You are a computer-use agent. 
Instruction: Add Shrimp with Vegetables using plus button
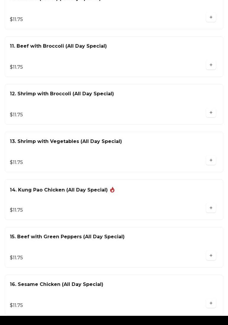(x=211, y=160)
